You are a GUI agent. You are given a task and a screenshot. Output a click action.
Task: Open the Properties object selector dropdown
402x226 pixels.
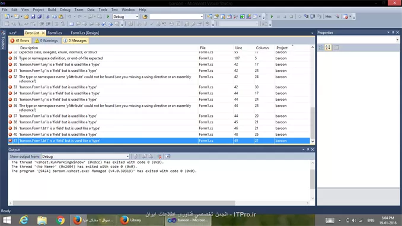tap(397, 40)
